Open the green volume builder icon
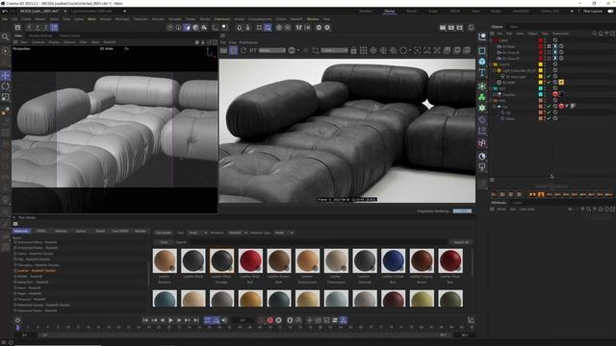The image size is (616, 346). [x=482, y=97]
